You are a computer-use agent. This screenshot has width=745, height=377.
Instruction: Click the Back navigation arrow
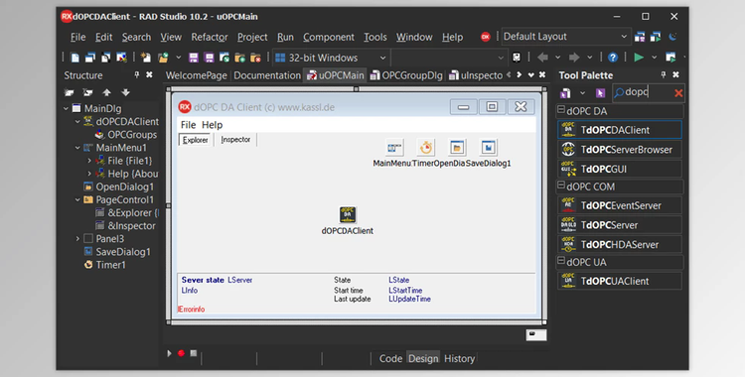tap(542, 58)
